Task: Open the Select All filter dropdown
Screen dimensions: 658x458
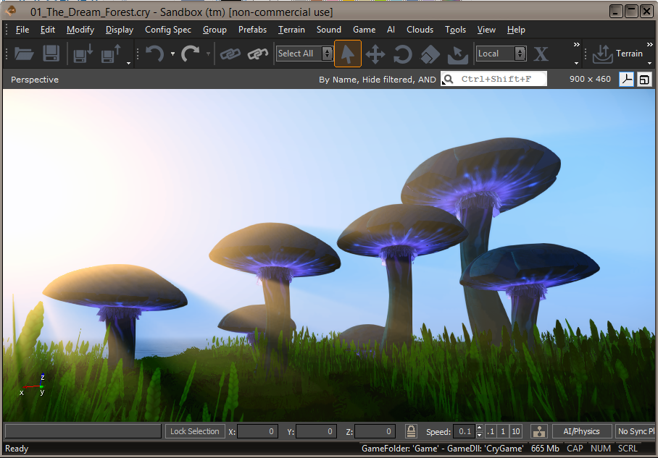Action: point(304,54)
